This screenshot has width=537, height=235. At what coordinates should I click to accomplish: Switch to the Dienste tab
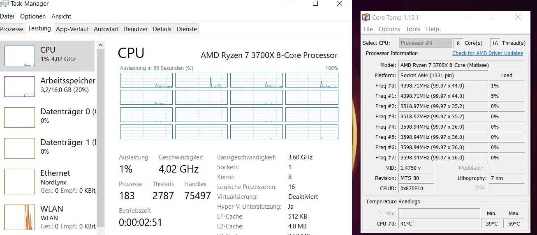coord(186,29)
